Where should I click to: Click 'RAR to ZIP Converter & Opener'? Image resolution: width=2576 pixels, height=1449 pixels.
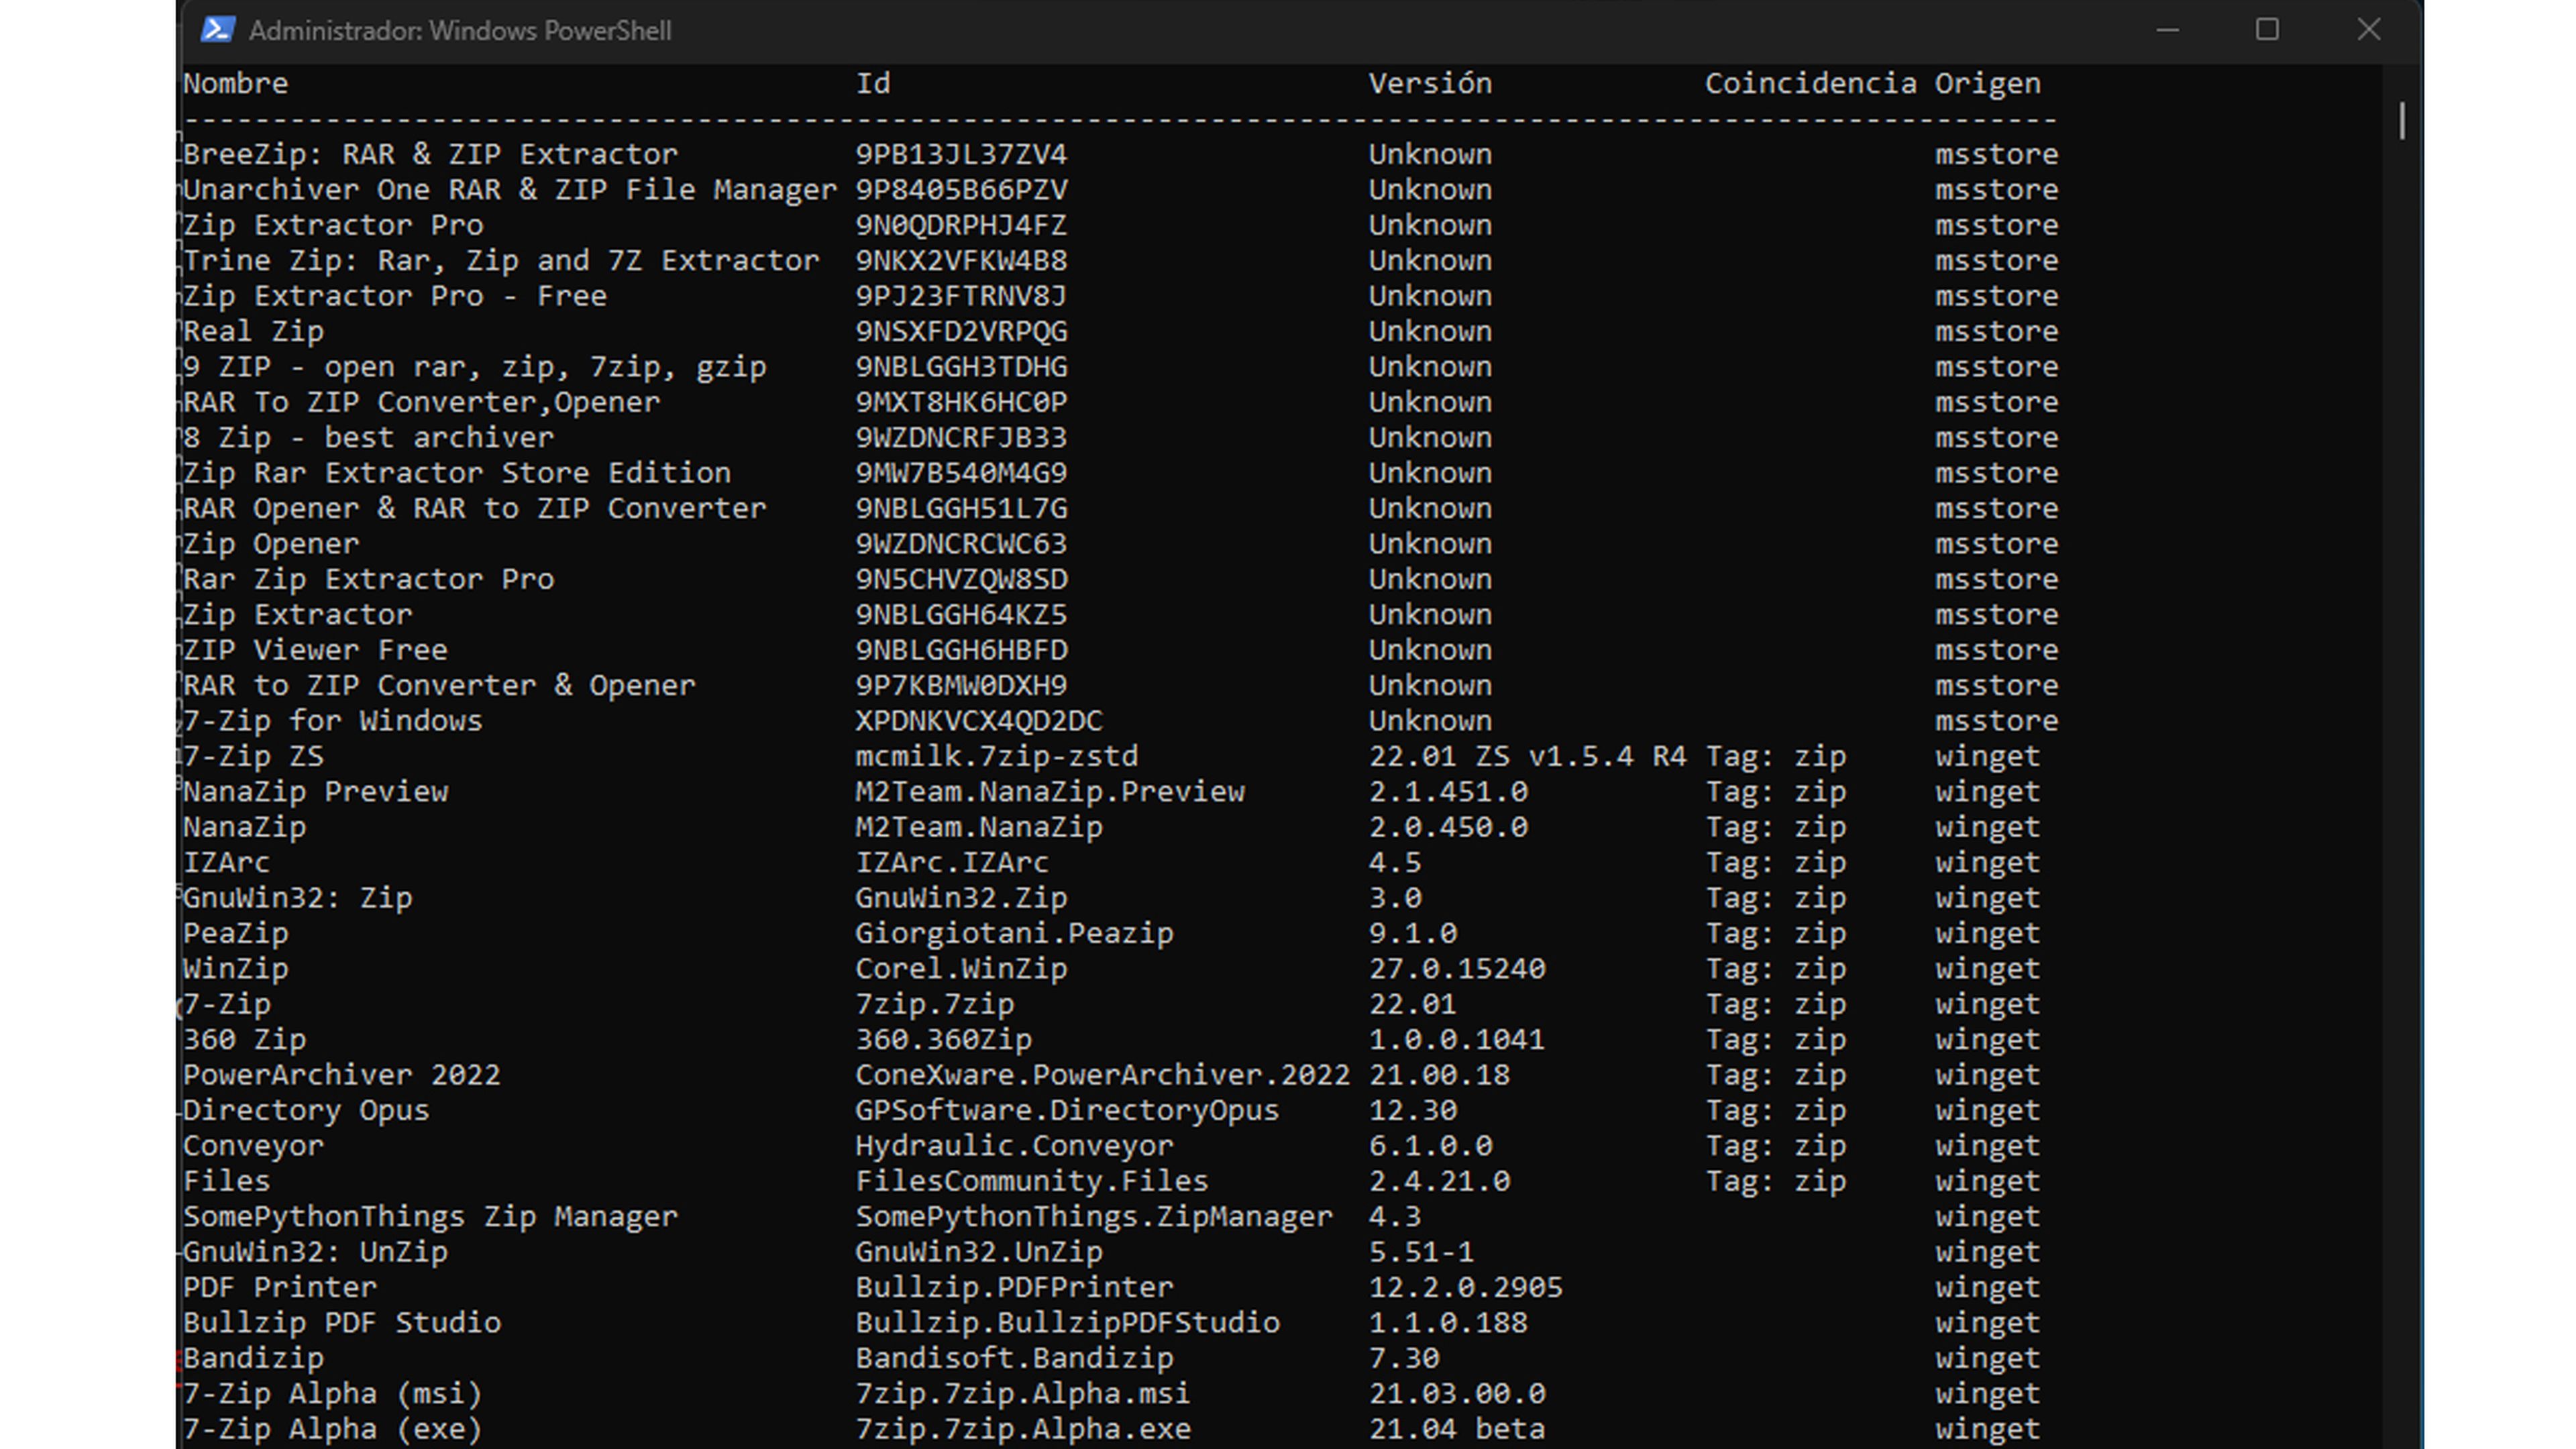coord(439,686)
